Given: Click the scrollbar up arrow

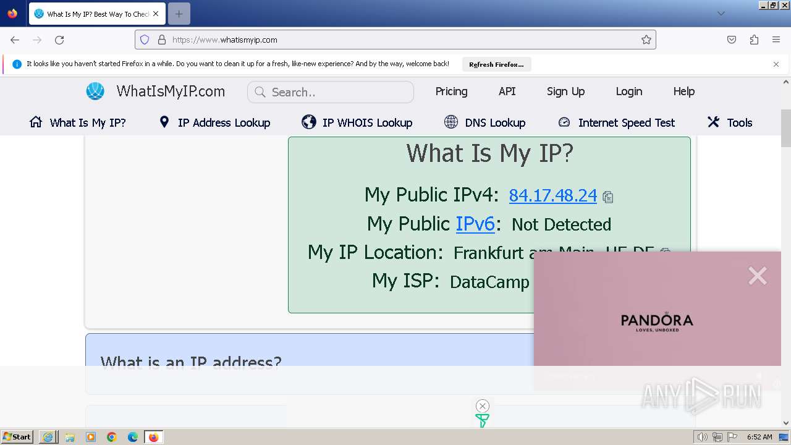Looking at the screenshot, I should pos(786,82).
